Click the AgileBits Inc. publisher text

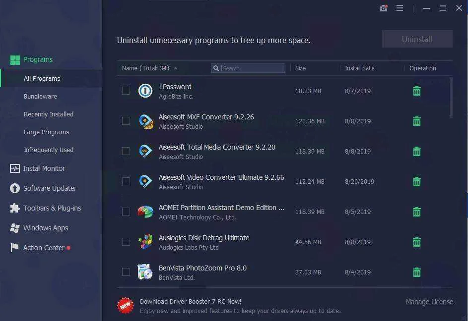point(176,96)
